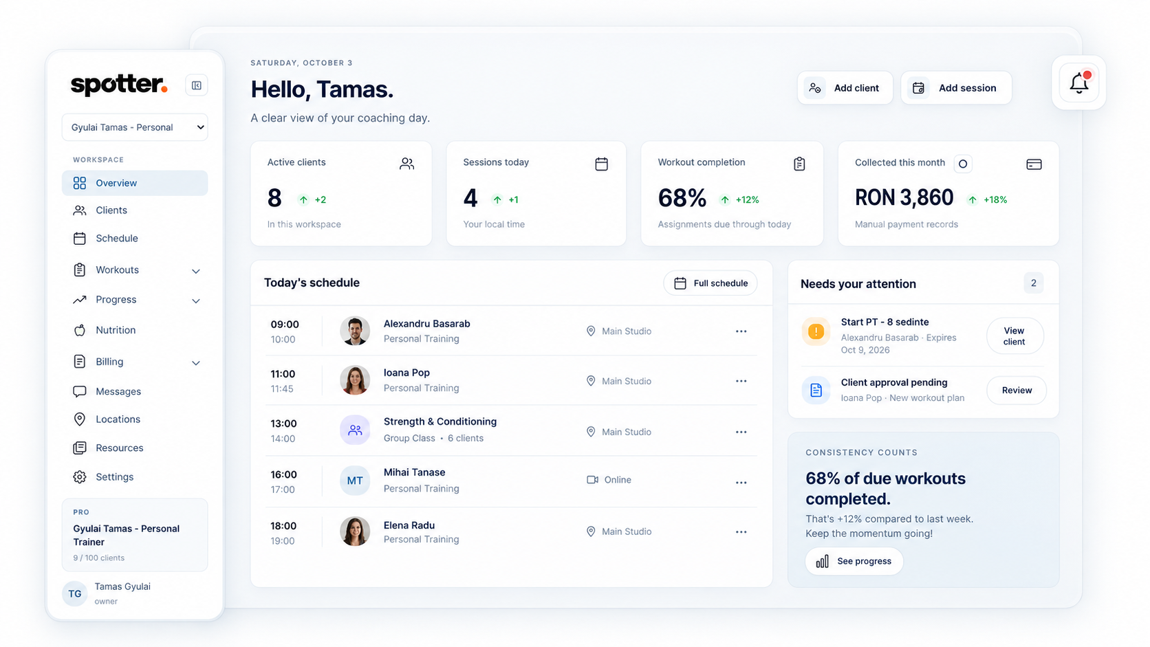Viewport: 1150px width, 647px height.
Task: Collapse the sidebar with the panel icon
Action: tap(197, 85)
